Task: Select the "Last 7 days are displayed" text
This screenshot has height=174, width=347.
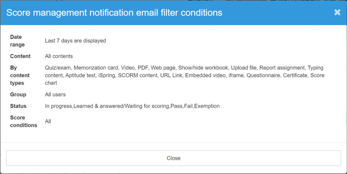Action: [x=76, y=41]
